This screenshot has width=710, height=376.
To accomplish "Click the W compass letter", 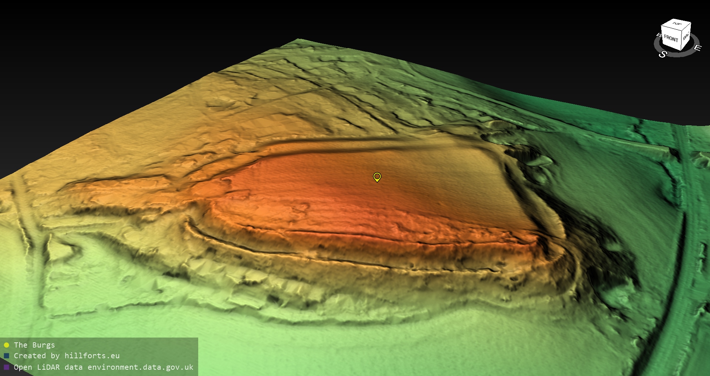I will (x=659, y=35).
